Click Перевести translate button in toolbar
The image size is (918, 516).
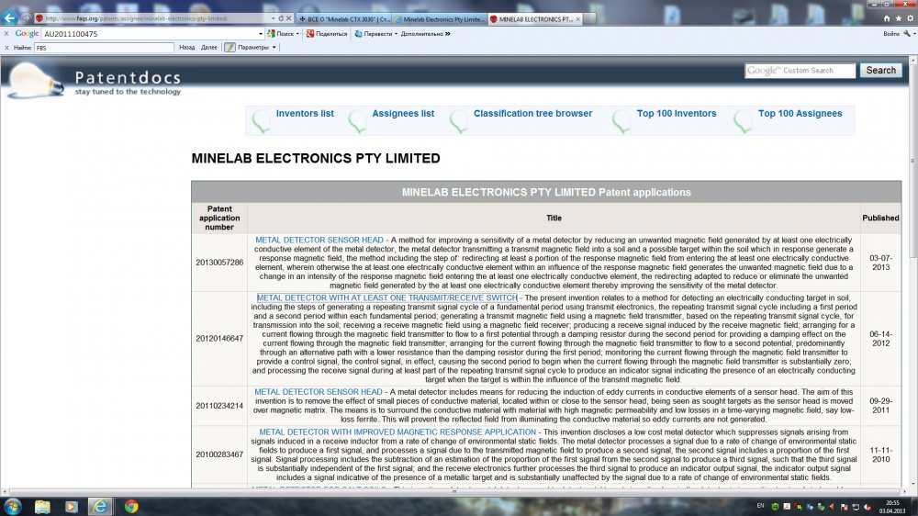374,34
